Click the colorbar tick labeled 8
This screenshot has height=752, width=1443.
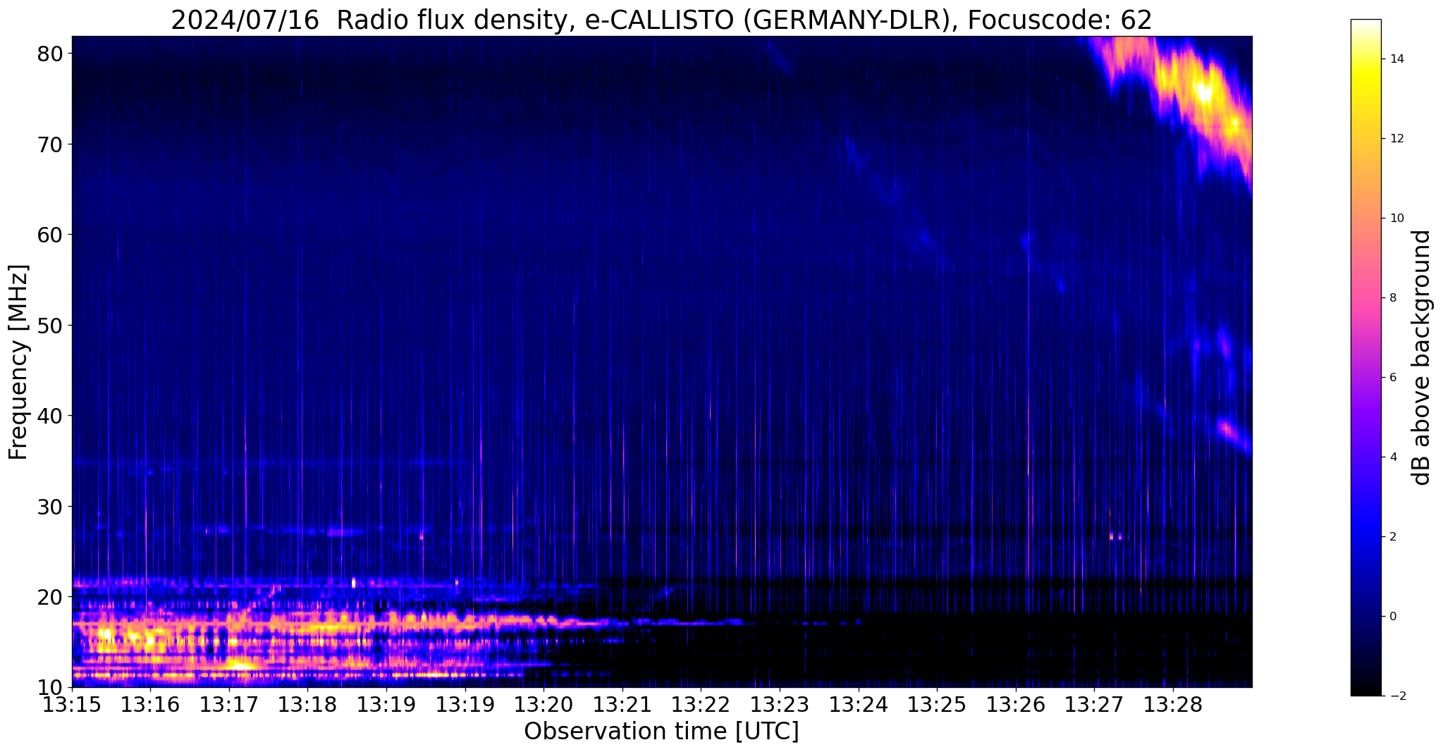[1392, 298]
